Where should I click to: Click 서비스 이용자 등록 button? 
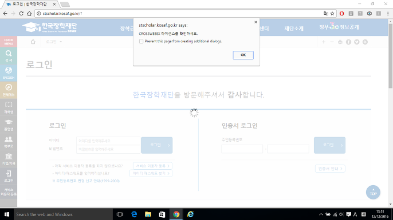pyautogui.click(x=152, y=166)
